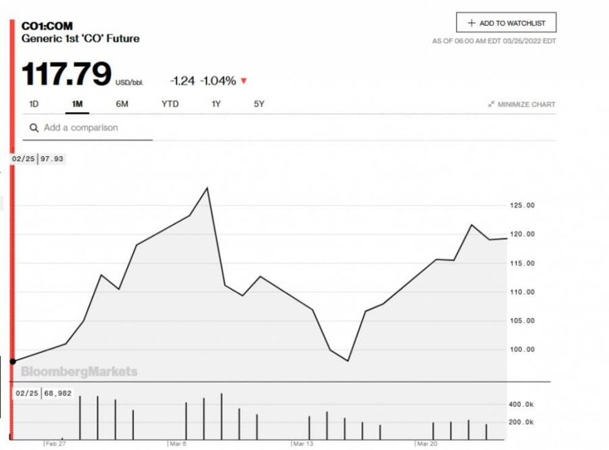Select the 1M time range tab

(77, 104)
